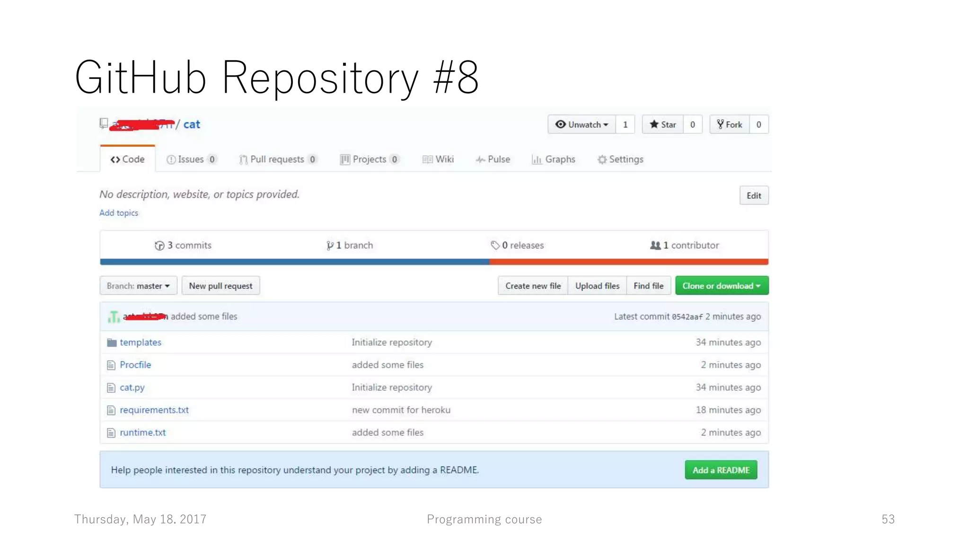Image resolution: width=969 pixels, height=545 pixels.
Task: Click the watchers count 1
Action: pyautogui.click(x=625, y=124)
